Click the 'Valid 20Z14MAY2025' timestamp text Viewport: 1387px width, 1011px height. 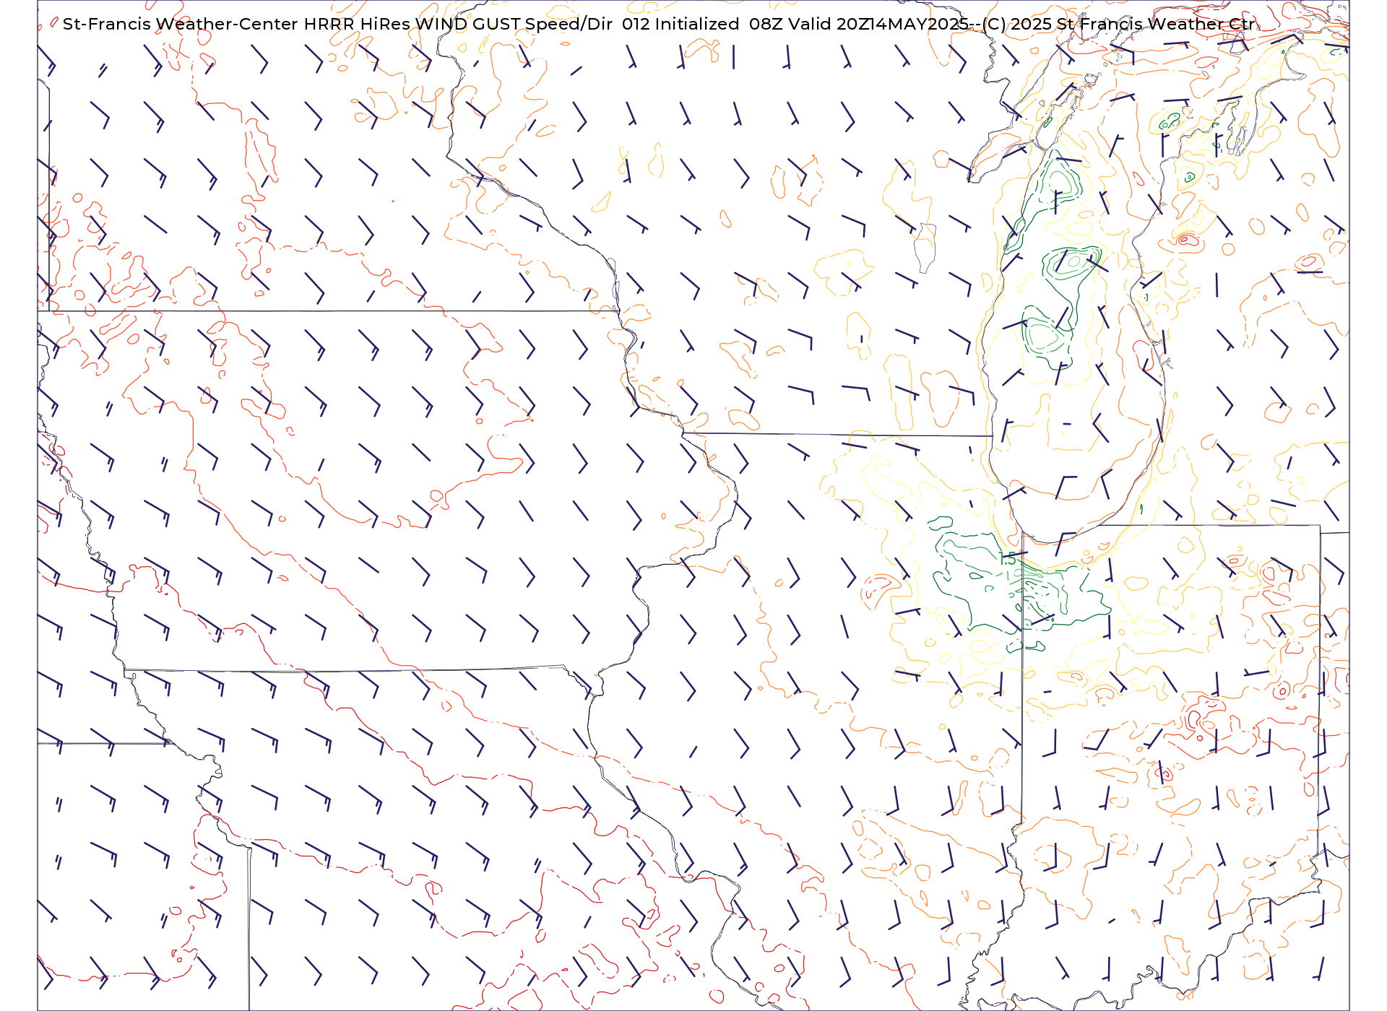878,24
